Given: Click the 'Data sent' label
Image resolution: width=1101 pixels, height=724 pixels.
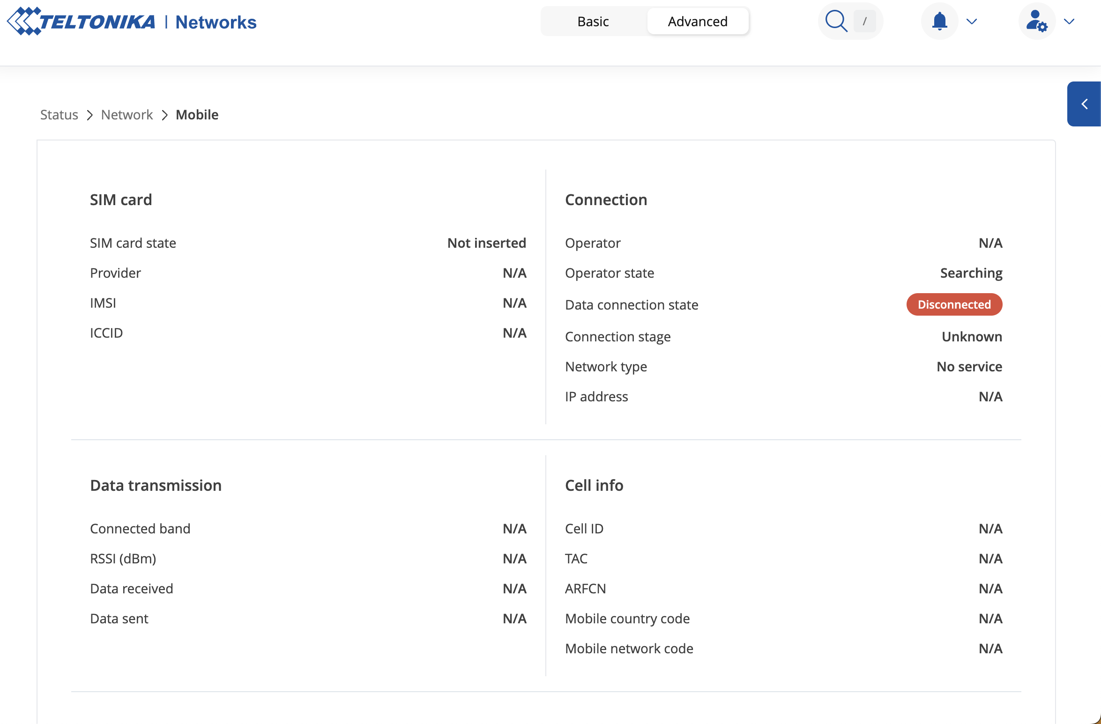Looking at the screenshot, I should (x=119, y=619).
